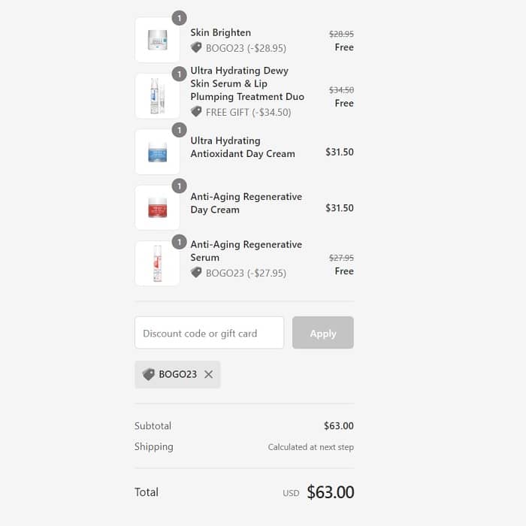Click the Regenerative Day Cream thumbnail

pyautogui.click(x=157, y=208)
